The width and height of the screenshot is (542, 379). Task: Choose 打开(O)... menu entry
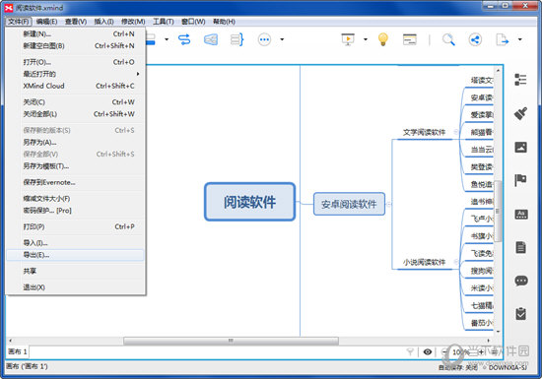pos(75,62)
